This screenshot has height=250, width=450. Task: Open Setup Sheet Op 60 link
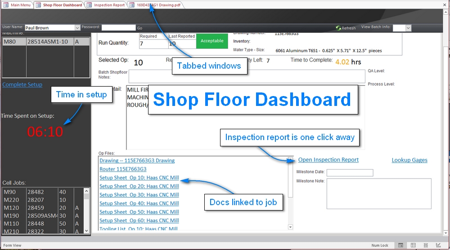139,221
